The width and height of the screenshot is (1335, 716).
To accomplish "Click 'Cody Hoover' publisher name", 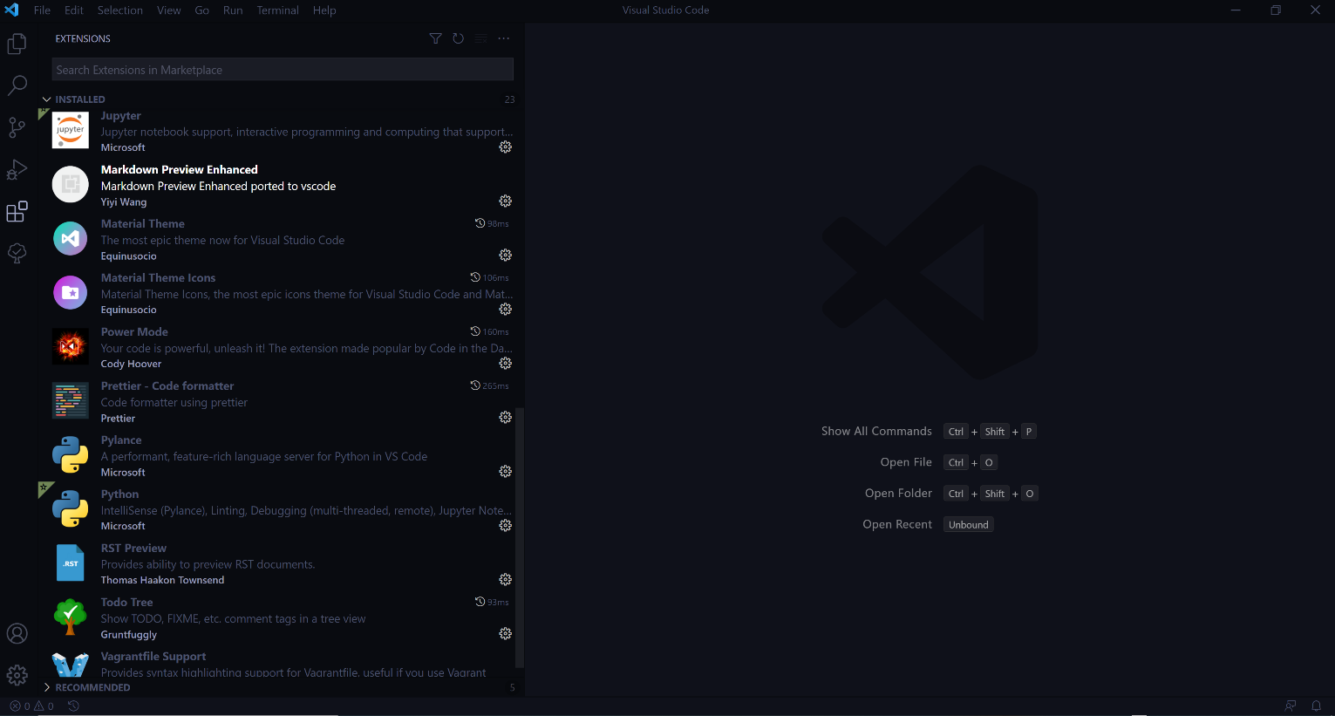I will 131,365.
